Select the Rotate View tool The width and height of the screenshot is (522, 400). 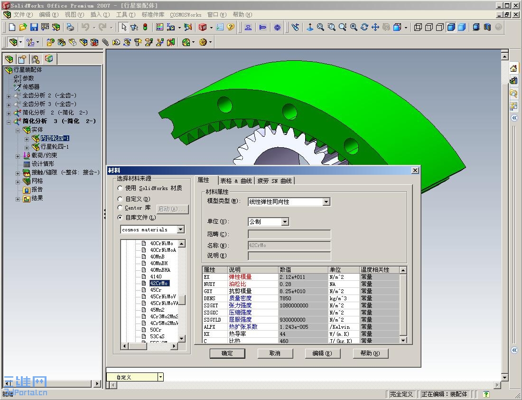coord(364,28)
